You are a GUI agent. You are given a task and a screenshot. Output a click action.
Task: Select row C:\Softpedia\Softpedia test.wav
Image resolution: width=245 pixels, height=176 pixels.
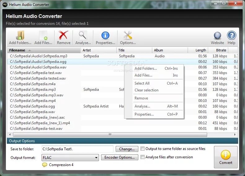click(122, 73)
